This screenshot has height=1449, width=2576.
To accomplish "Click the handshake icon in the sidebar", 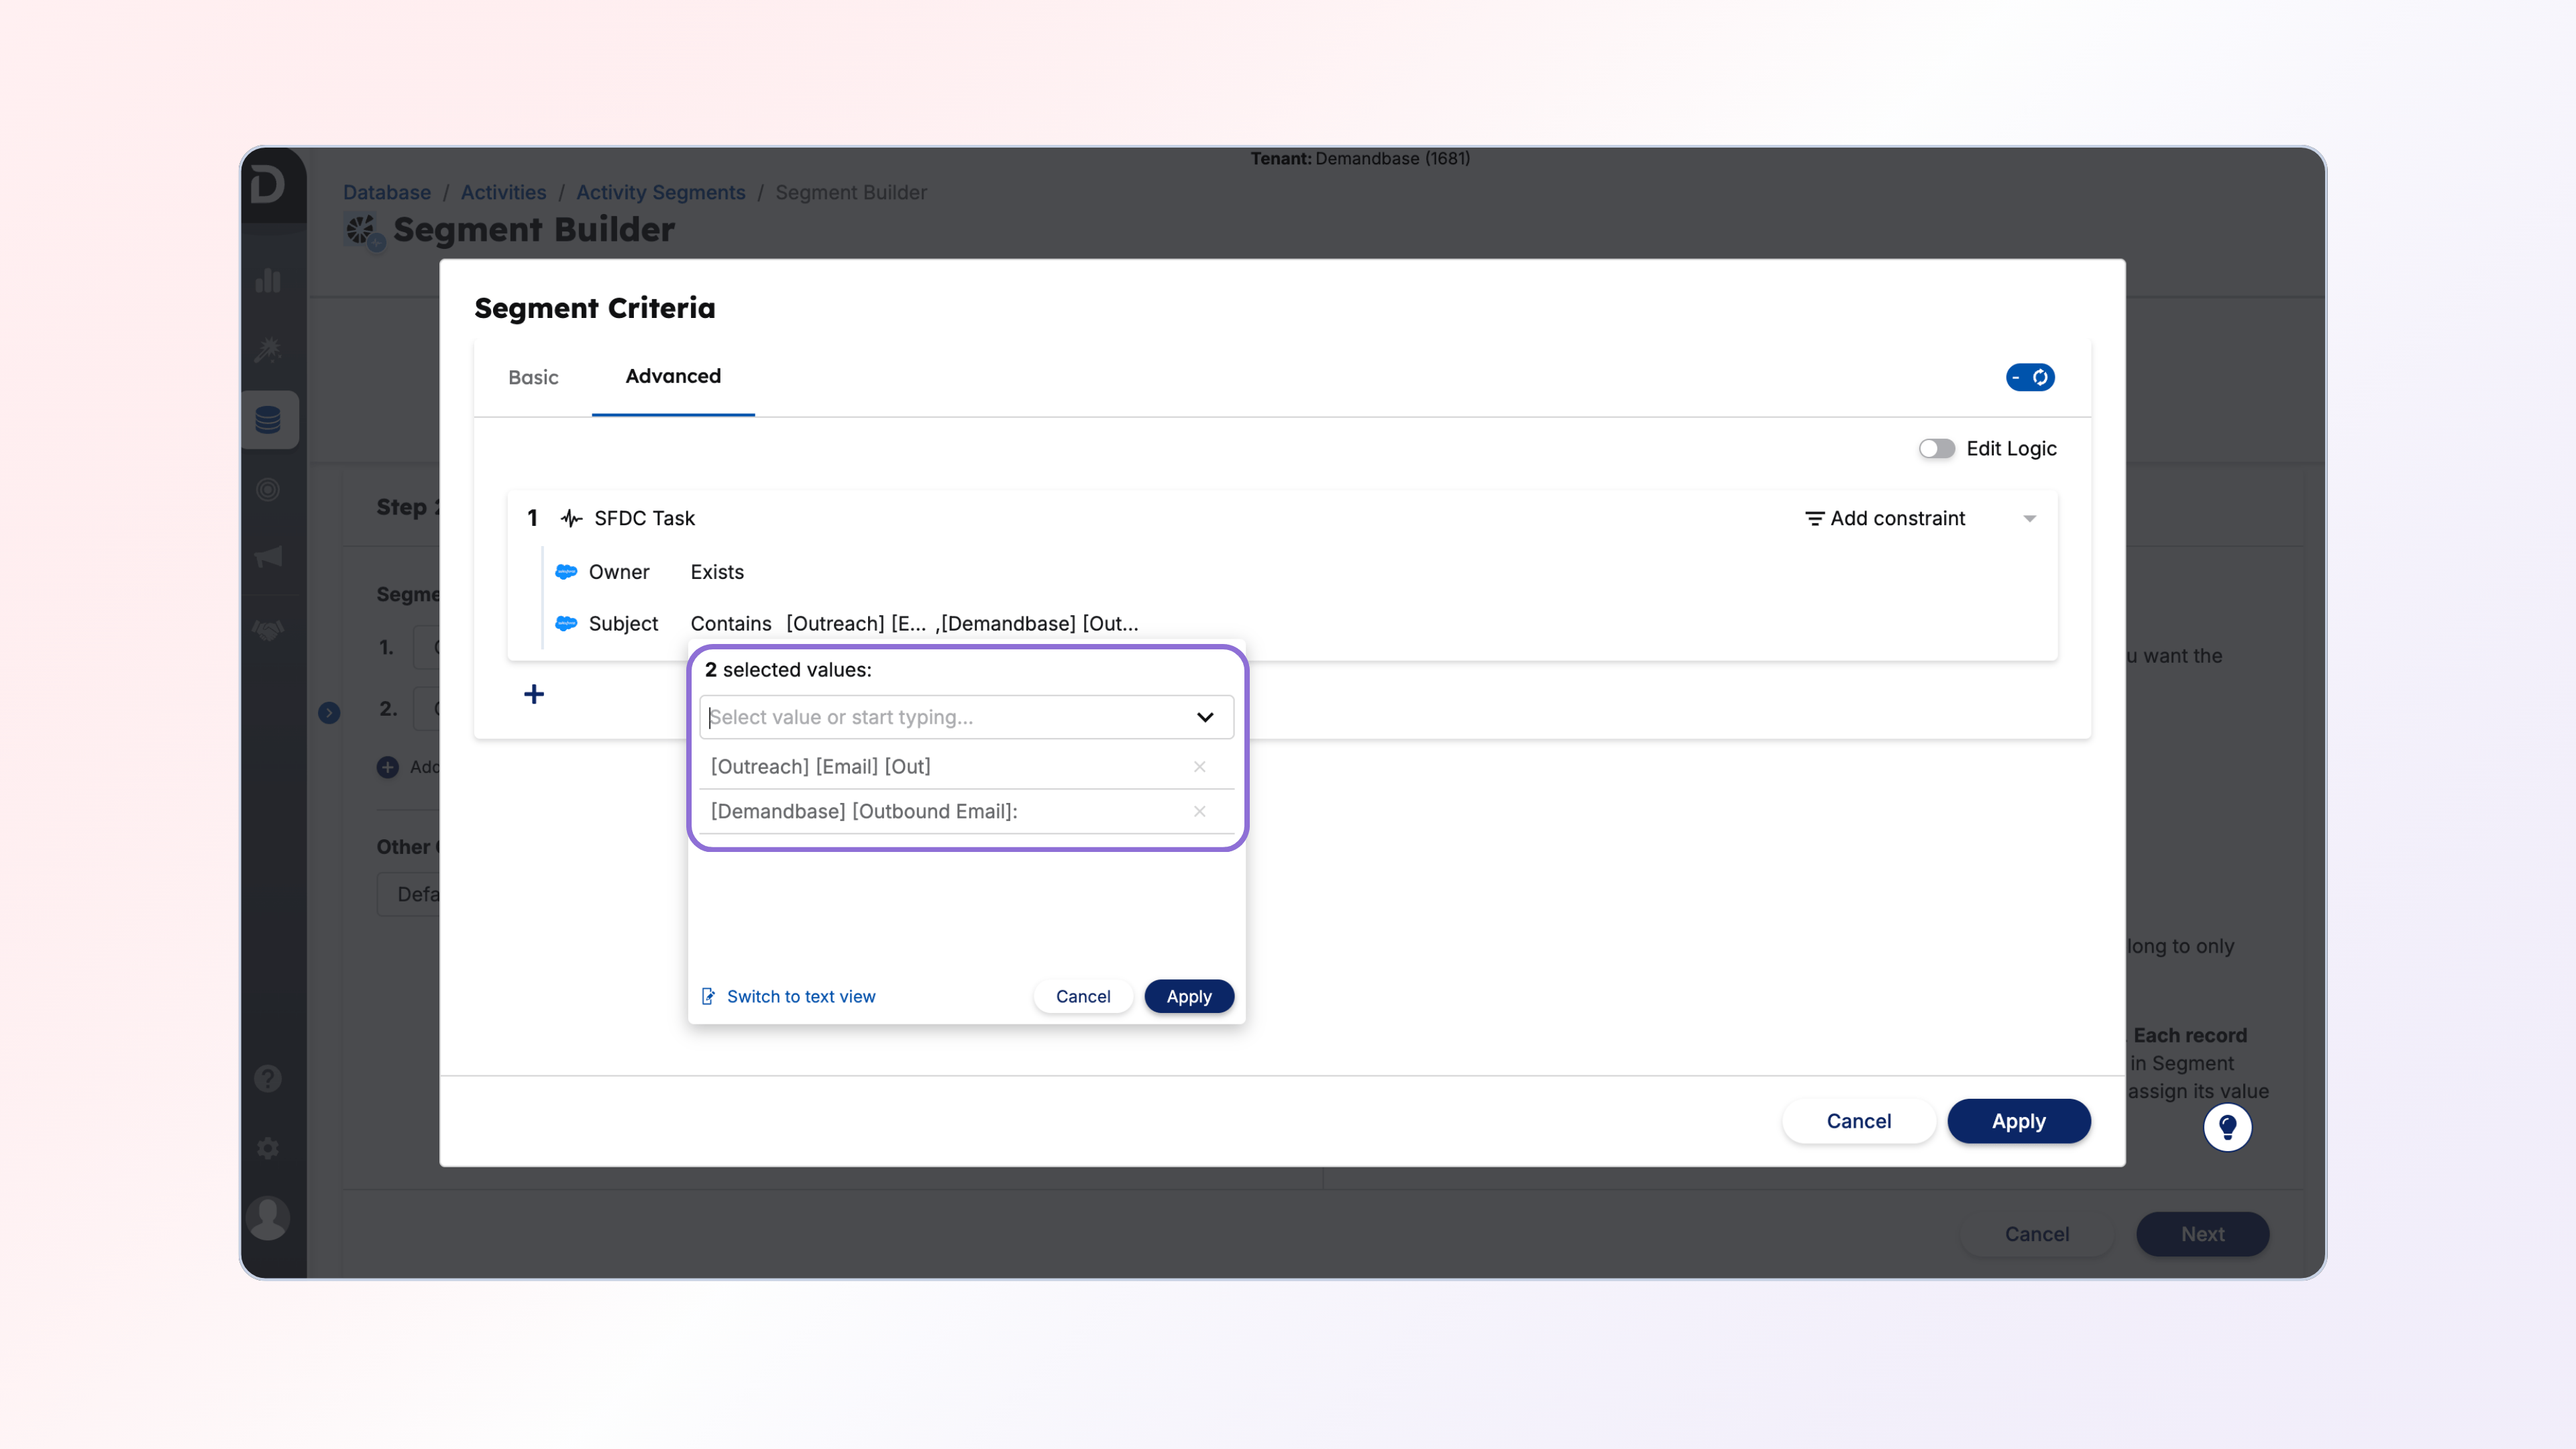I will click(x=268, y=630).
